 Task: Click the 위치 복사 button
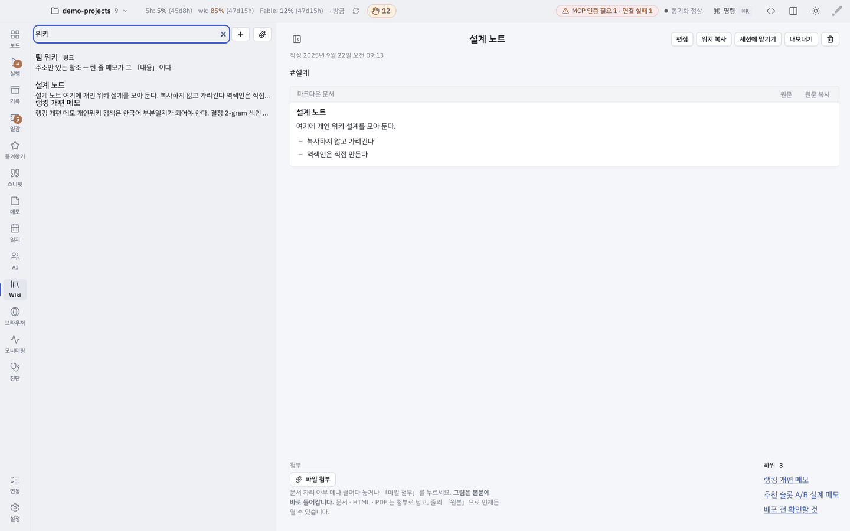(714, 39)
